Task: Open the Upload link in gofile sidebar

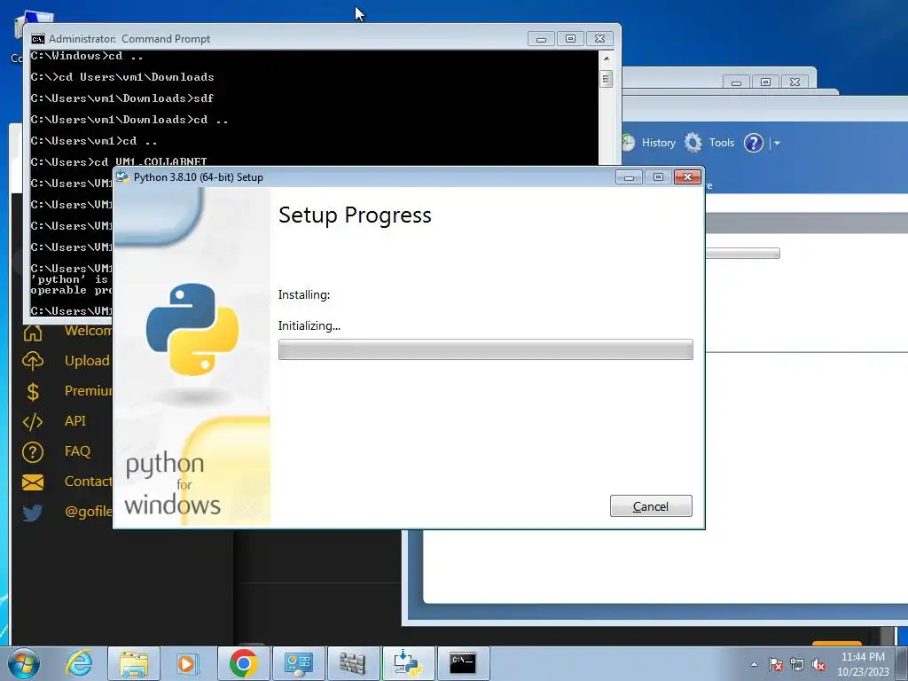Action: coord(87,361)
